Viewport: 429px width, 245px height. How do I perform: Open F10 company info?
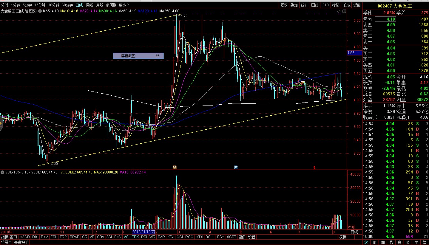pos(325,5)
